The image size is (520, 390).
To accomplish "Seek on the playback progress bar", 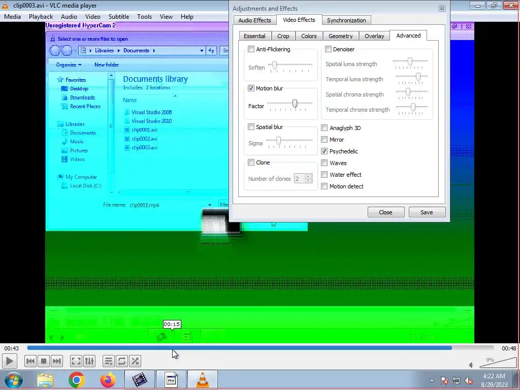I will click(261, 348).
